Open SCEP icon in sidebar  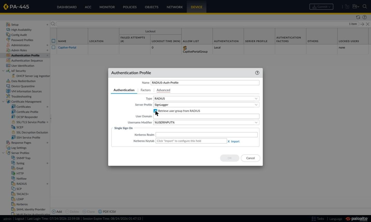point(13,127)
